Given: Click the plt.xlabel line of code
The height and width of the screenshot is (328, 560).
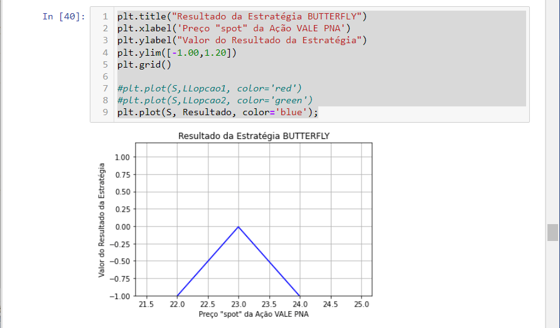Looking at the screenshot, I should [233, 28].
